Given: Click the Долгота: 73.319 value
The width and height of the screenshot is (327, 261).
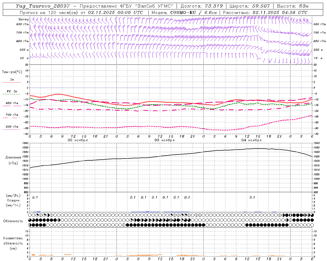Looking at the screenshot, I should click(202, 6).
